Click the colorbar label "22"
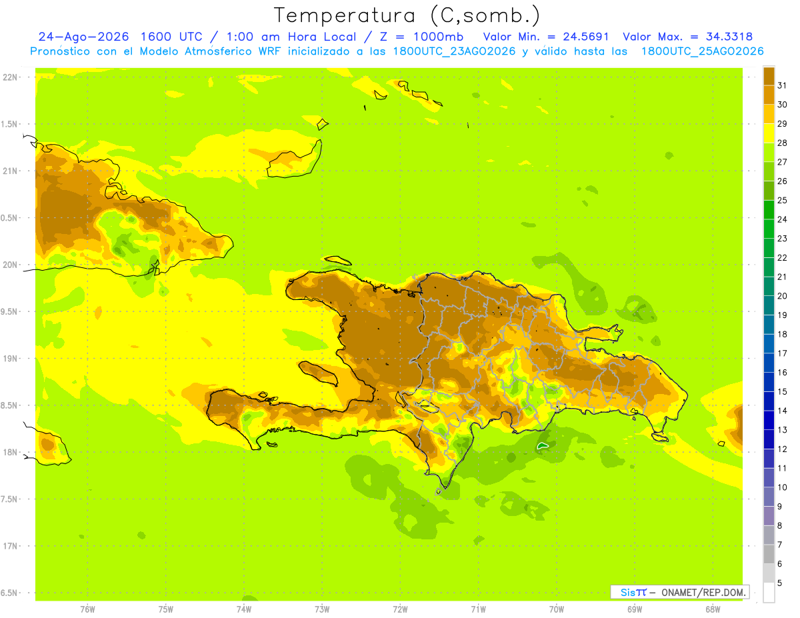The width and height of the screenshot is (800, 618). coord(782,257)
